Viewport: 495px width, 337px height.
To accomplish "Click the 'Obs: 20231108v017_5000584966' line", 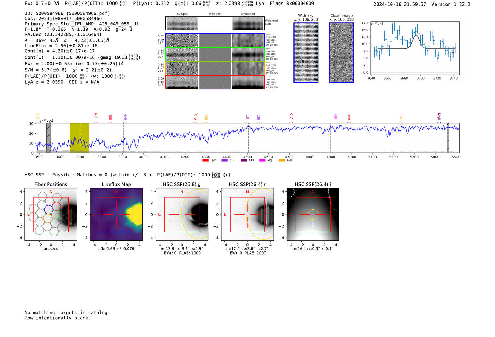I will click(63, 19).
